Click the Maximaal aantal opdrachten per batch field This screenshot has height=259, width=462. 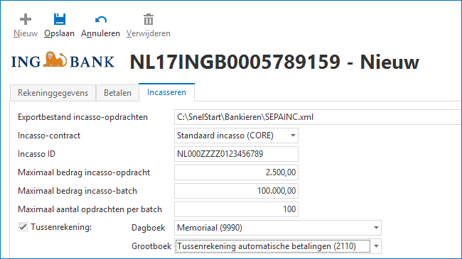236,209
